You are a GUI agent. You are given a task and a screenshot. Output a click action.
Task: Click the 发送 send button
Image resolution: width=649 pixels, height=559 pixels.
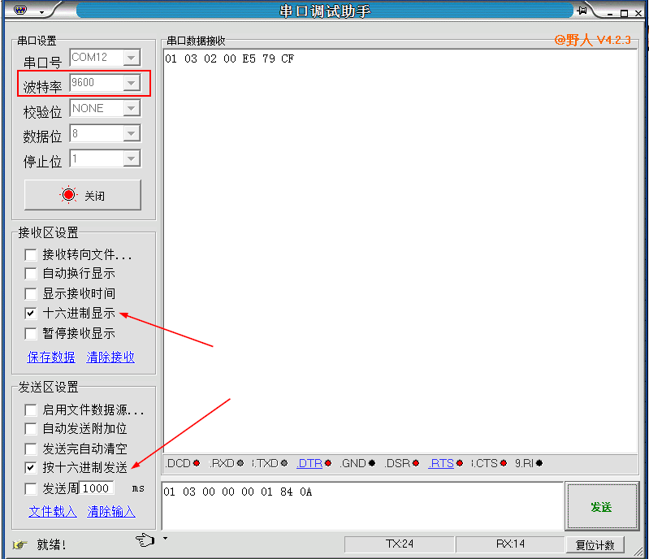pos(601,506)
